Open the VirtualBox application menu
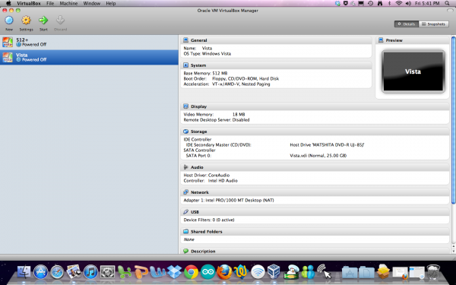The height and width of the screenshot is (285, 456). tap(29, 4)
